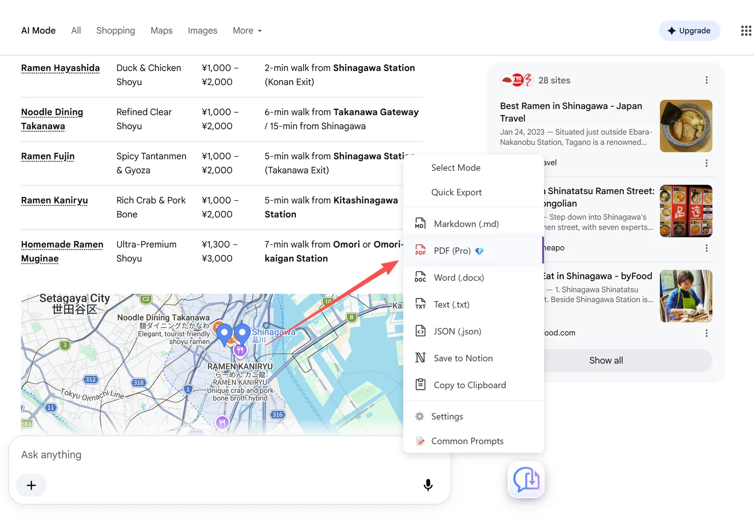Open Ramen Hayashida link

click(x=60, y=68)
